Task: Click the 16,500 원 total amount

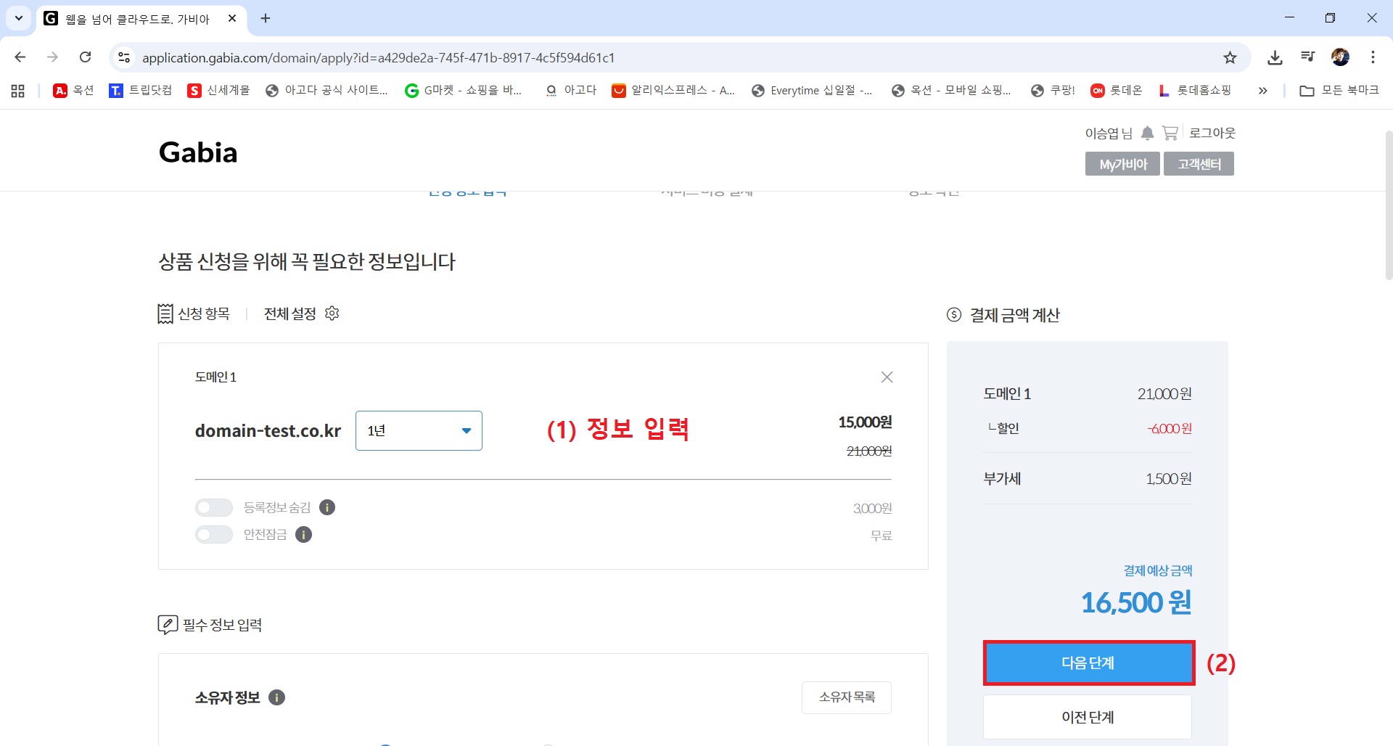Action: [x=1136, y=602]
